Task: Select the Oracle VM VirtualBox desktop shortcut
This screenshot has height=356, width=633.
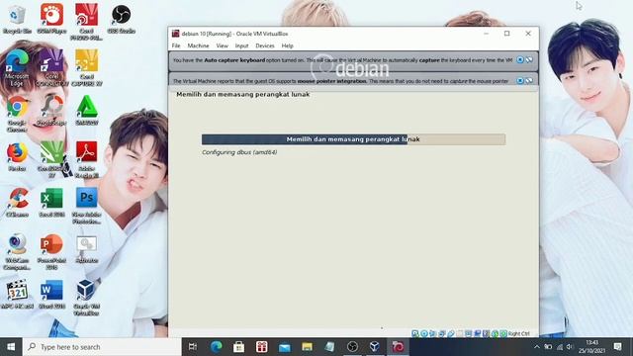Action: (x=86, y=298)
